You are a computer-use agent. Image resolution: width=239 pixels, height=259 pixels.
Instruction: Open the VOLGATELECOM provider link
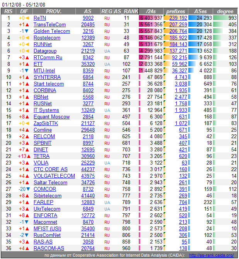click(54, 176)
